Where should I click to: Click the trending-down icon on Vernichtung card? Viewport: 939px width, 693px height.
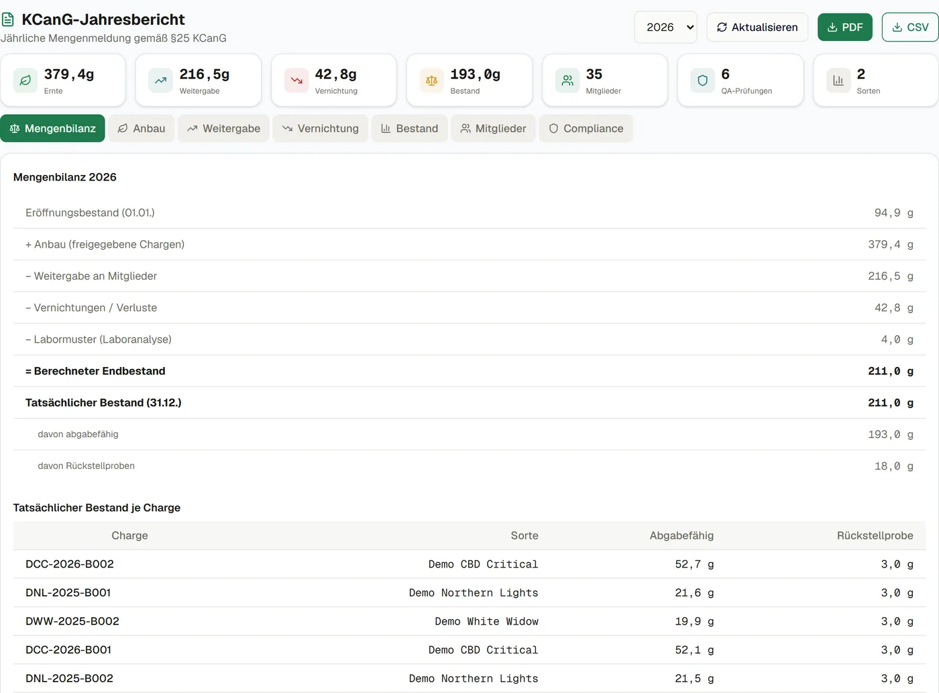pyautogui.click(x=296, y=81)
